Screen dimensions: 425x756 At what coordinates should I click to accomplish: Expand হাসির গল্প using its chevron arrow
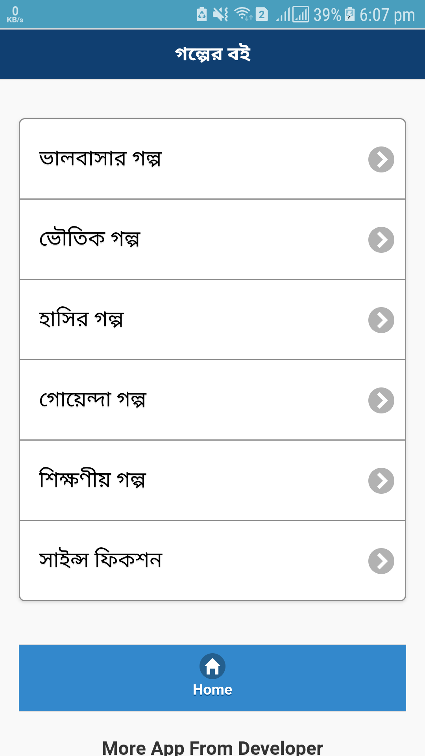tap(381, 320)
